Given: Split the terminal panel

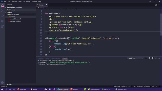Looking at the screenshot, I should 149,58.
